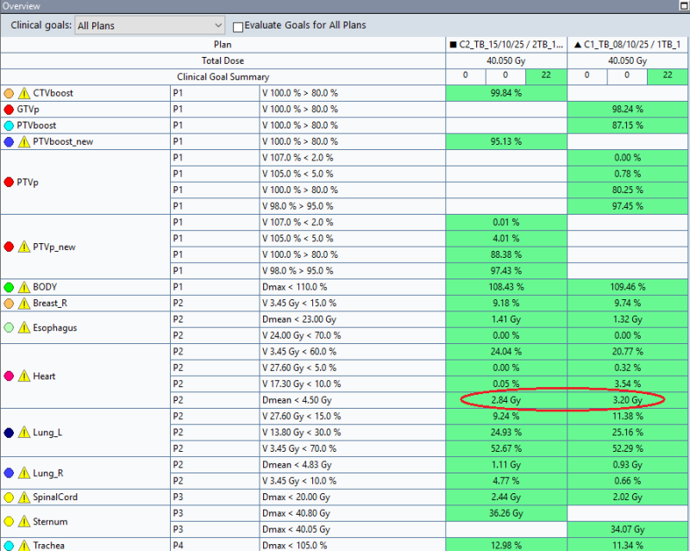This screenshot has height=551, width=690.
Task: Click the Heart Dmean 2.84 Gy cell
Action: (506, 400)
